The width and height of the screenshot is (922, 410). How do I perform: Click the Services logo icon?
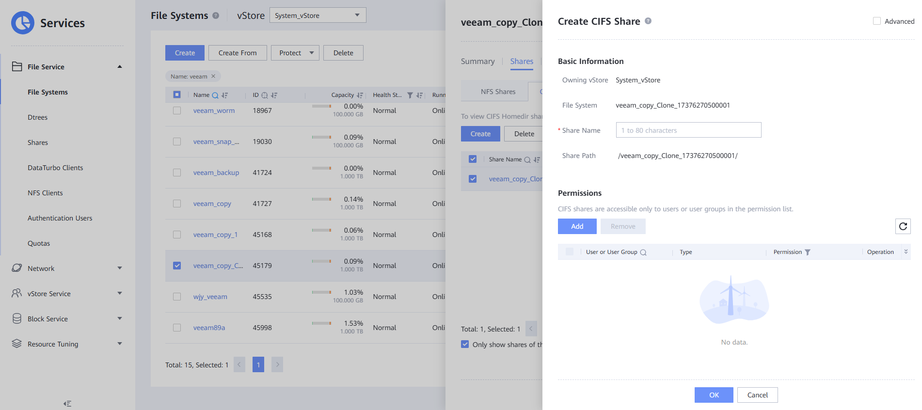tap(23, 23)
